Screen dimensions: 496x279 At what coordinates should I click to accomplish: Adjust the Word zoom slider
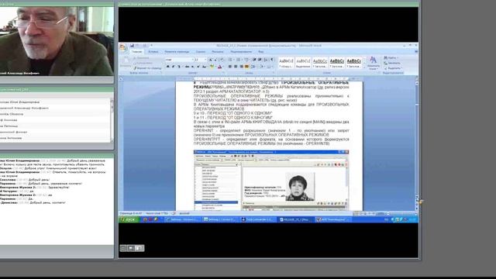[x=387, y=214]
